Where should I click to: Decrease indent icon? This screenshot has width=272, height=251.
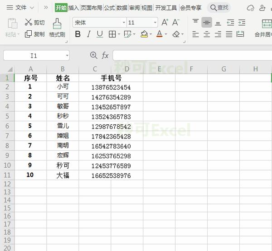point(230,22)
